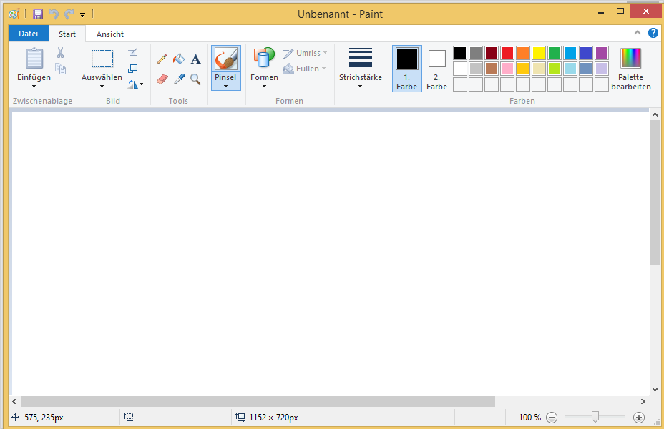Select the Fill with color bucket tool

click(179, 59)
